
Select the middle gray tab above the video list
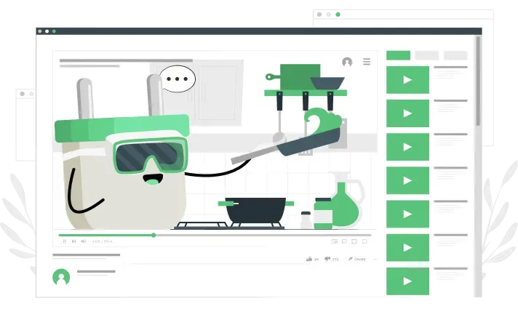[x=427, y=55]
